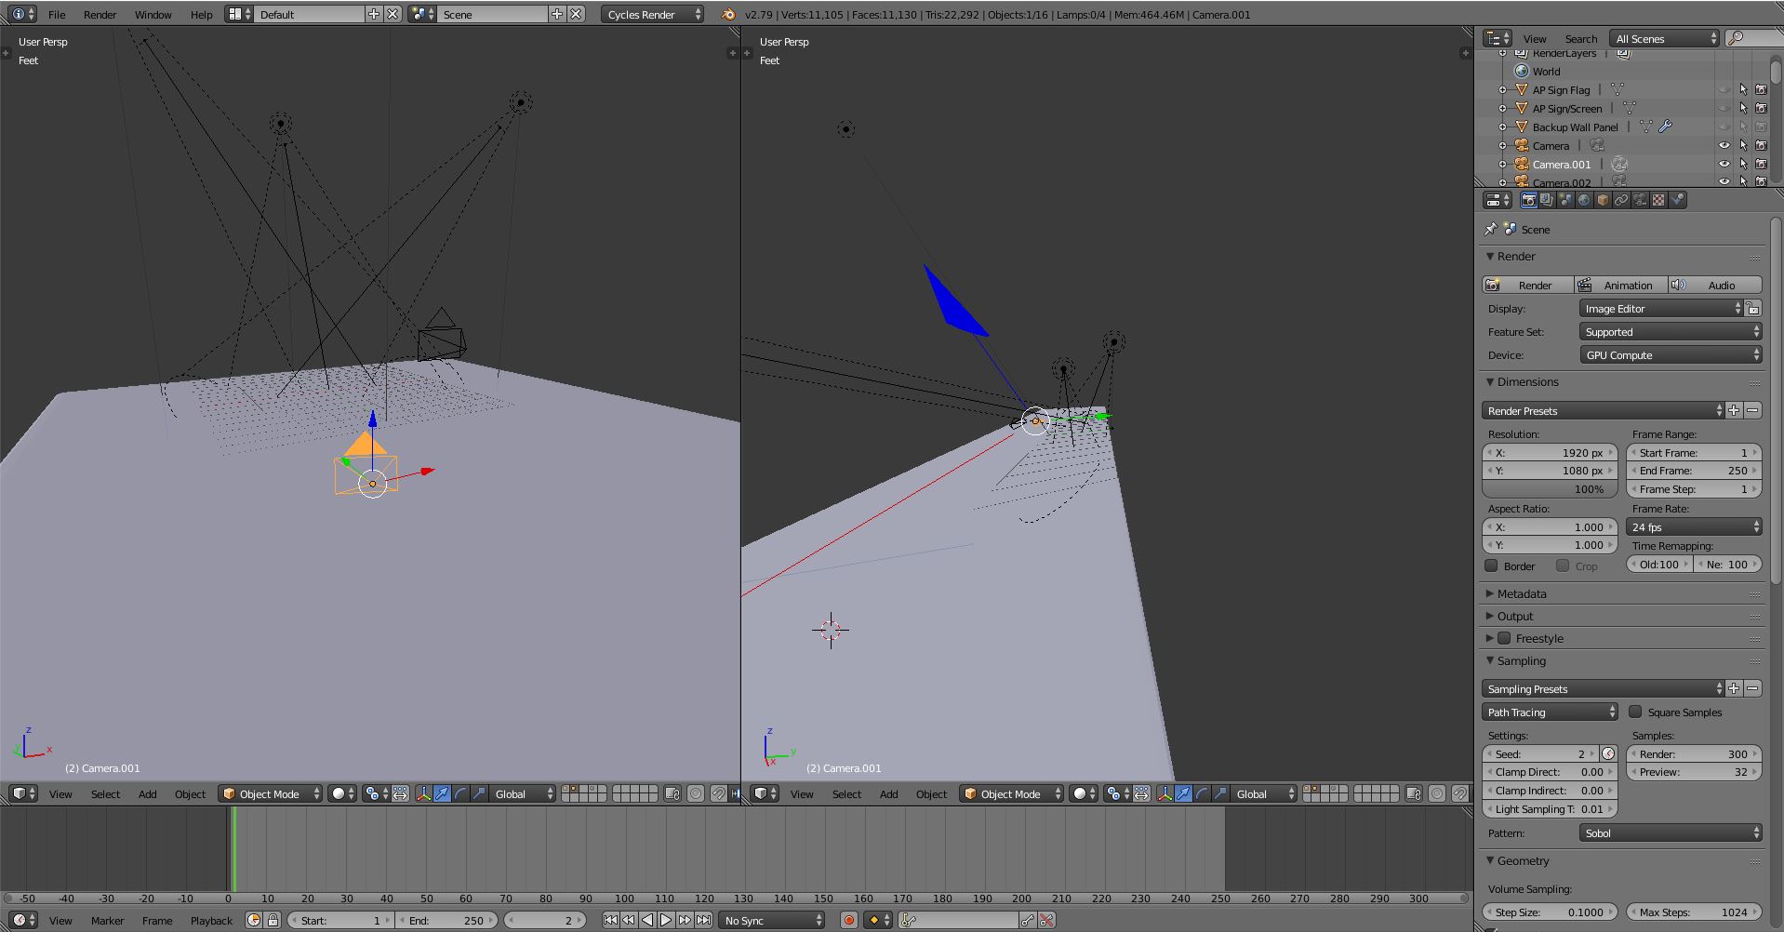
Task: Open the Render properties tab icon
Action: pyautogui.click(x=1529, y=199)
